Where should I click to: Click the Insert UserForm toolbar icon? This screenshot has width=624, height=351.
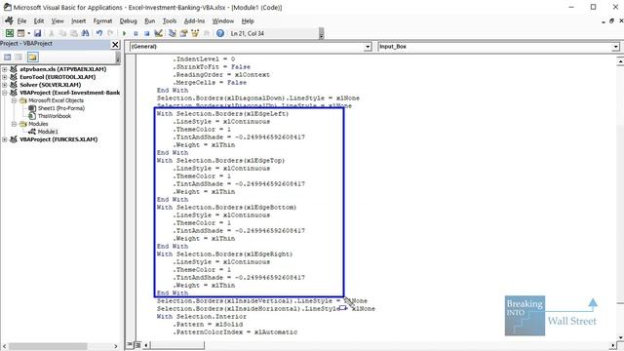(20, 33)
